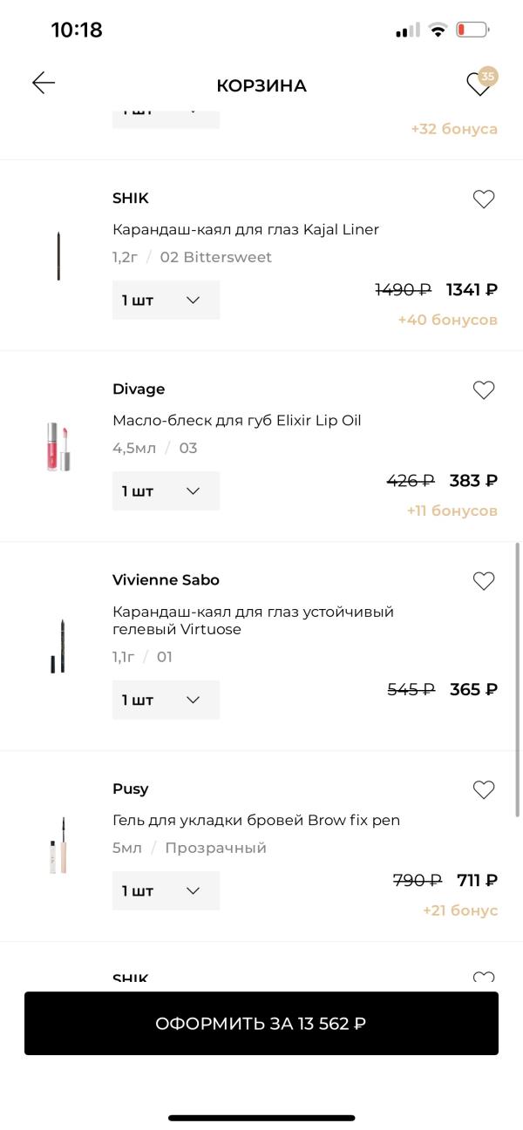Open the Карандаш-каял Kajal Liner product title

tap(246, 230)
